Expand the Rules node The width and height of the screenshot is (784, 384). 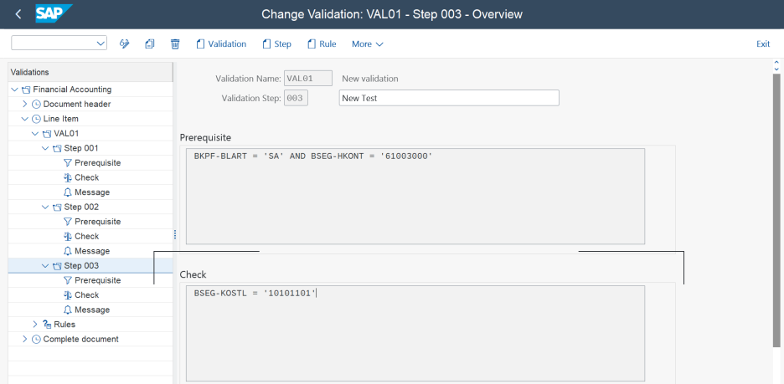[35, 324]
